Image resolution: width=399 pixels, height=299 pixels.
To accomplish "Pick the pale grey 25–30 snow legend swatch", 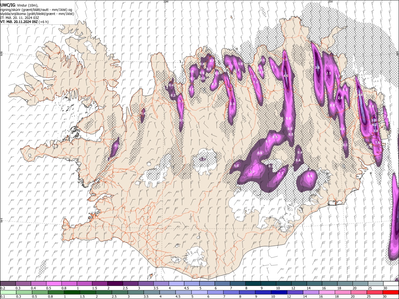I will pyautogui.click(x=375, y=283).
